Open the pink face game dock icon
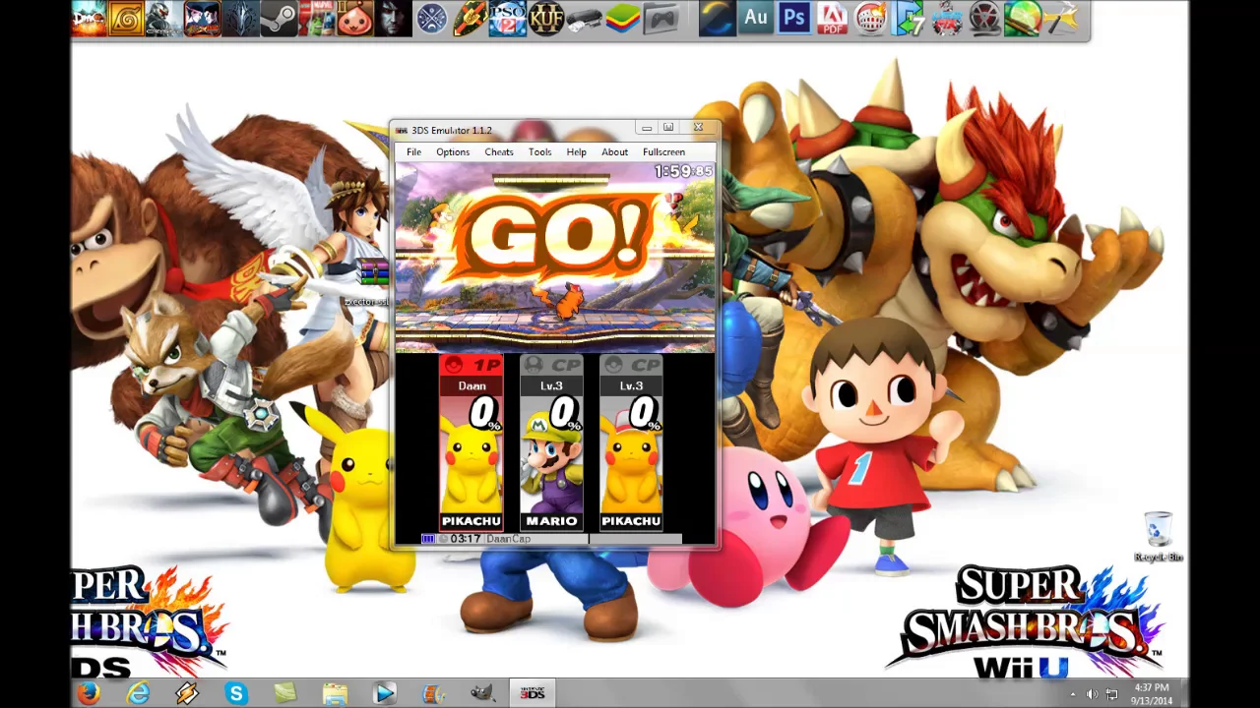 [354, 19]
